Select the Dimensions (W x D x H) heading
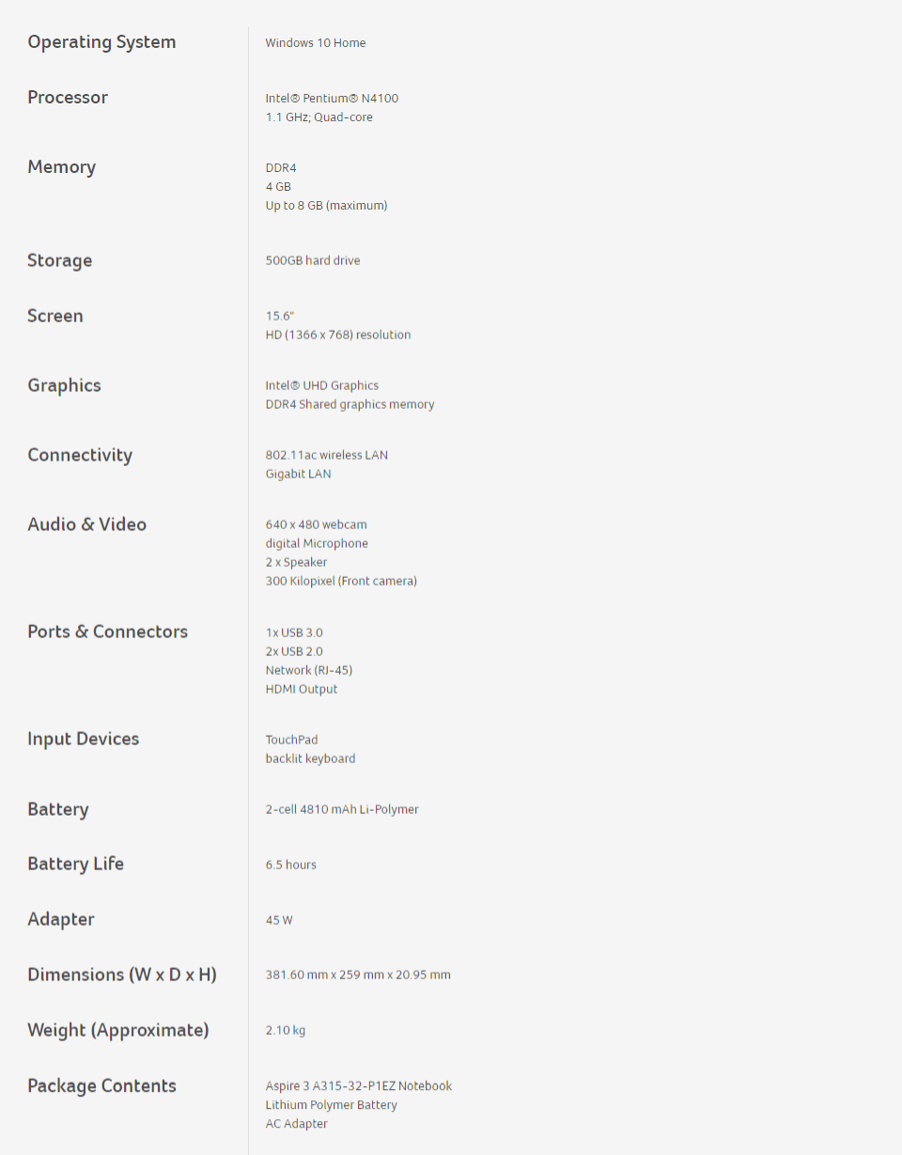The height and width of the screenshot is (1155, 902). (x=122, y=975)
